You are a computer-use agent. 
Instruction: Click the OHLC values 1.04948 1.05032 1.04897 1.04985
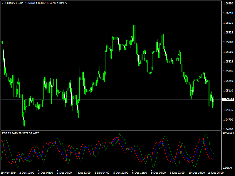click(46, 3)
